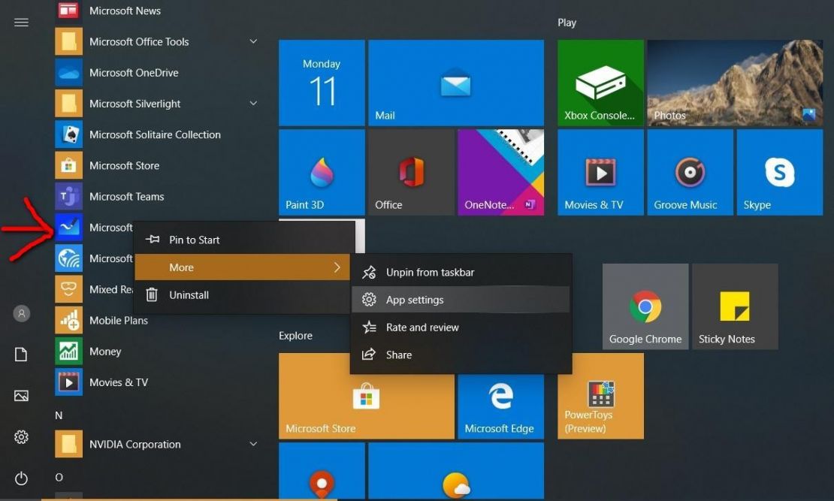Screen dimensions: 834x501
Task: Launch the Movies & TV tile
Action: 600,171
